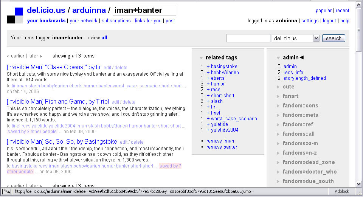This screenshot has width=363, height=197.
Task: Open subscriptions page
Action: click(x=116, y=20)
